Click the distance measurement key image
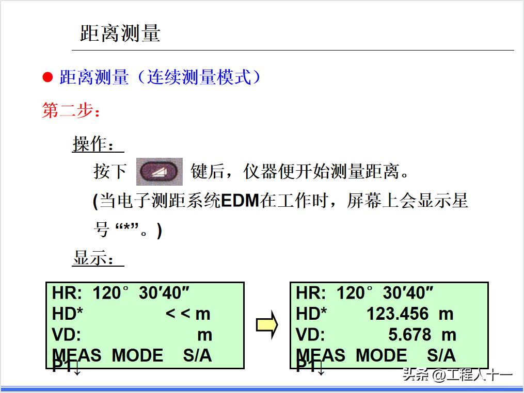524x393 pixels. point(160,172)
